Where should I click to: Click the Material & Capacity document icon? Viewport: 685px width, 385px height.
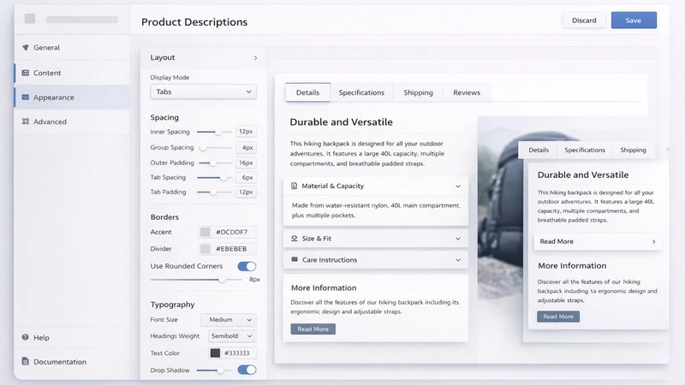(294, 186)
